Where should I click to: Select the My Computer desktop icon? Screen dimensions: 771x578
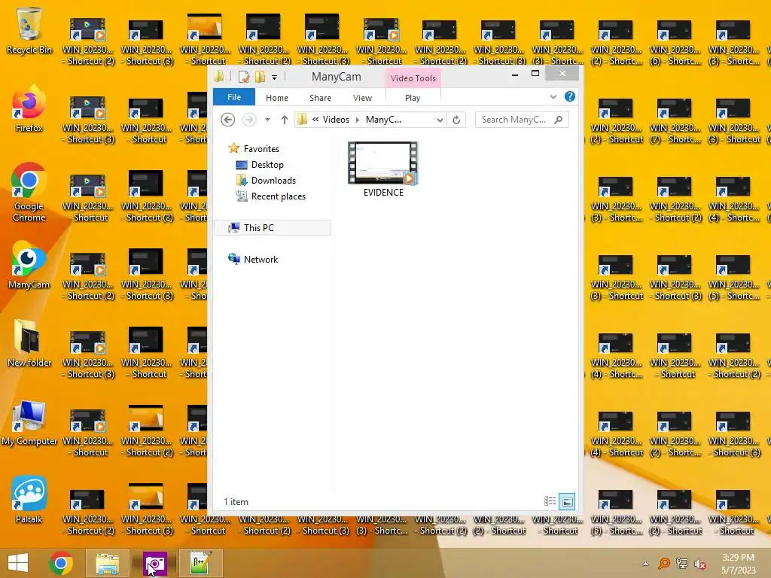29,423
